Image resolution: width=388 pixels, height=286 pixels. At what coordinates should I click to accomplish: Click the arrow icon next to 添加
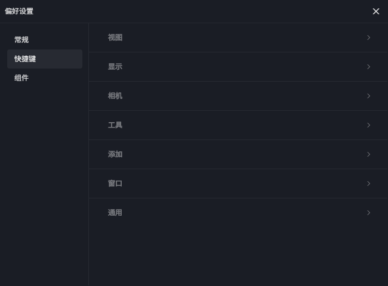369,154
